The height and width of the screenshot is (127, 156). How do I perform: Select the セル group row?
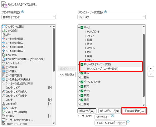[89, 52]
